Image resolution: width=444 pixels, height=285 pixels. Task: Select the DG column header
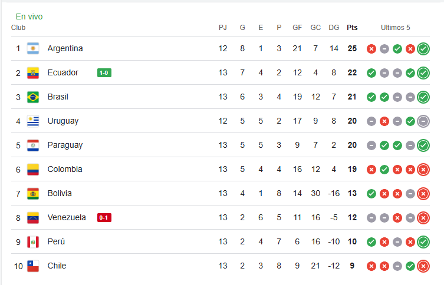334,28
